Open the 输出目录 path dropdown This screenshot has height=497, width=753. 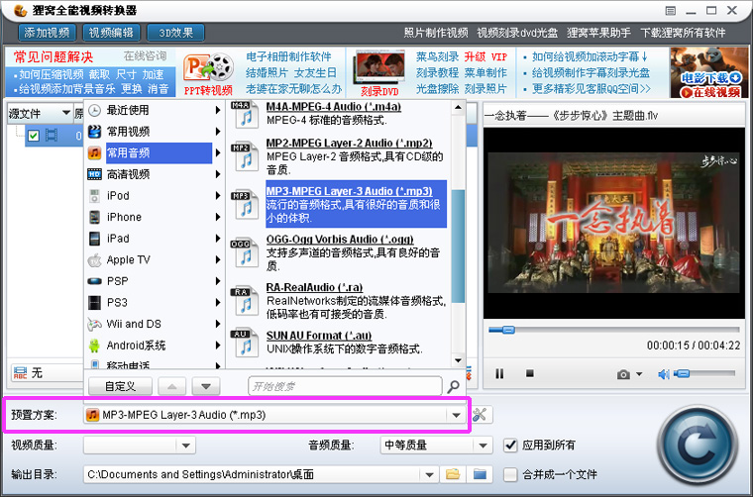pos(429,475)
